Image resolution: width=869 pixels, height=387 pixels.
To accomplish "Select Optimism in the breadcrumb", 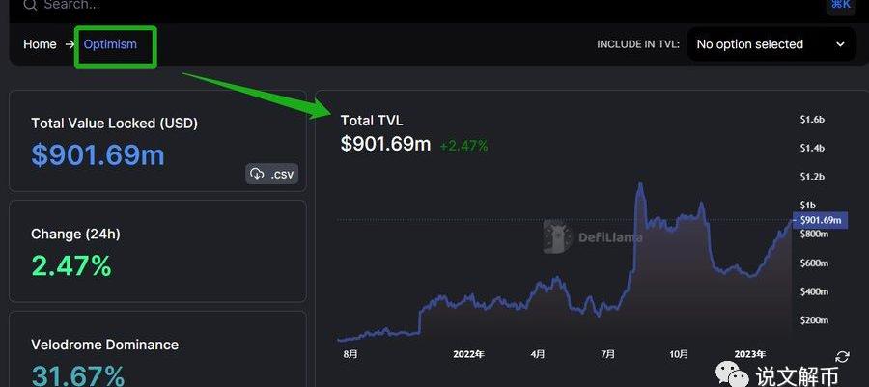I will (110, 44).
